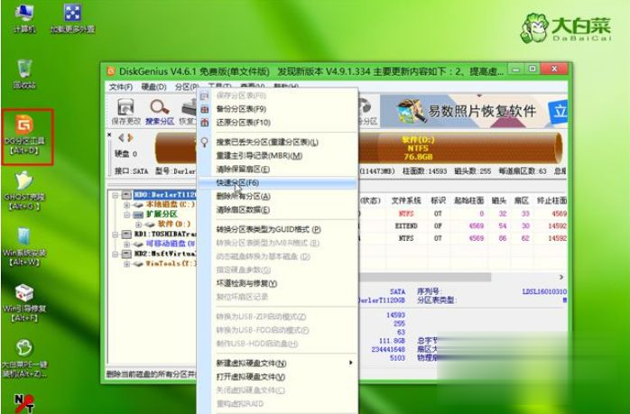Choose 重建主引导记录(MBR) entry

(277, 156)
